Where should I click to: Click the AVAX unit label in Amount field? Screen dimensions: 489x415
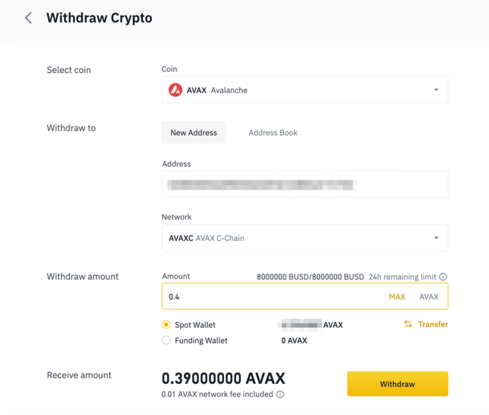coord(429,297)
